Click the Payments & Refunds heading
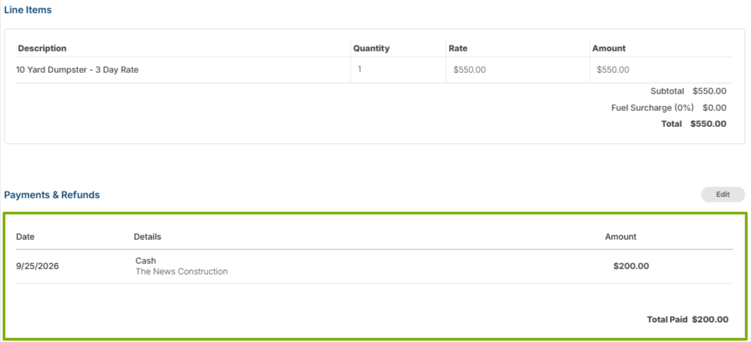The image size is (751, 342). [x=51, y=195]
